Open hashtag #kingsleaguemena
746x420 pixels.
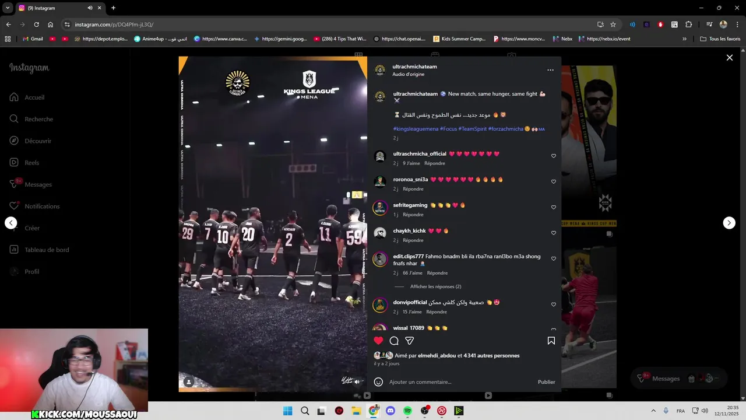coord(416,129)
